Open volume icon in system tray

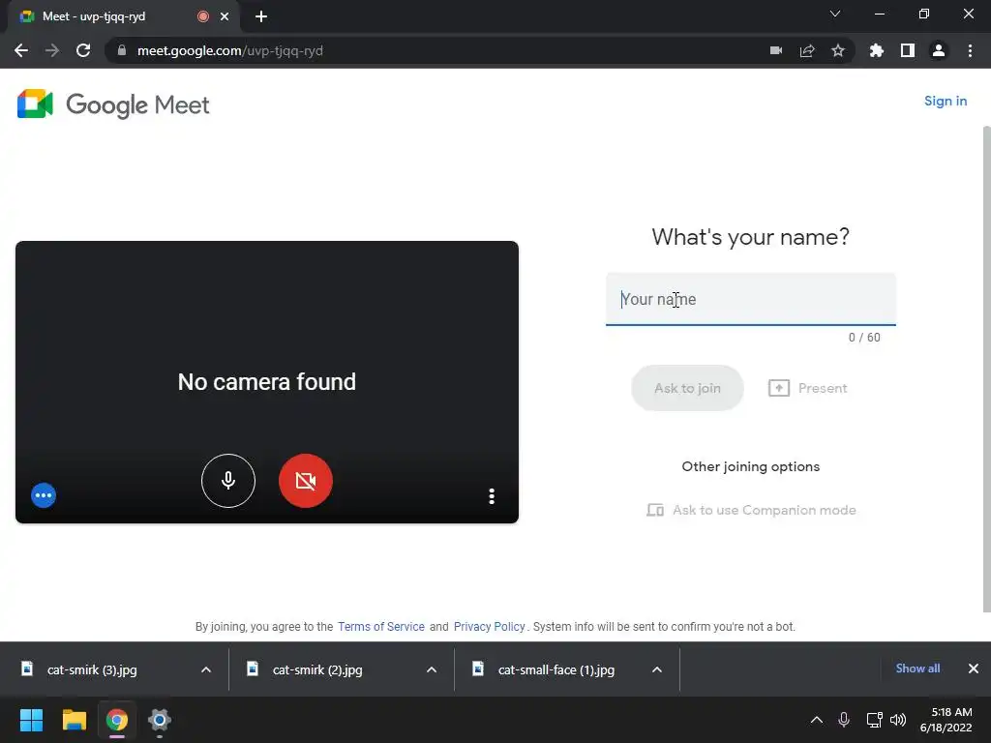coord(898,720)
